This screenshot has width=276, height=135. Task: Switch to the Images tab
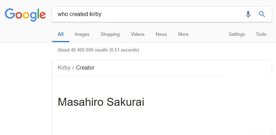[82, 34]
